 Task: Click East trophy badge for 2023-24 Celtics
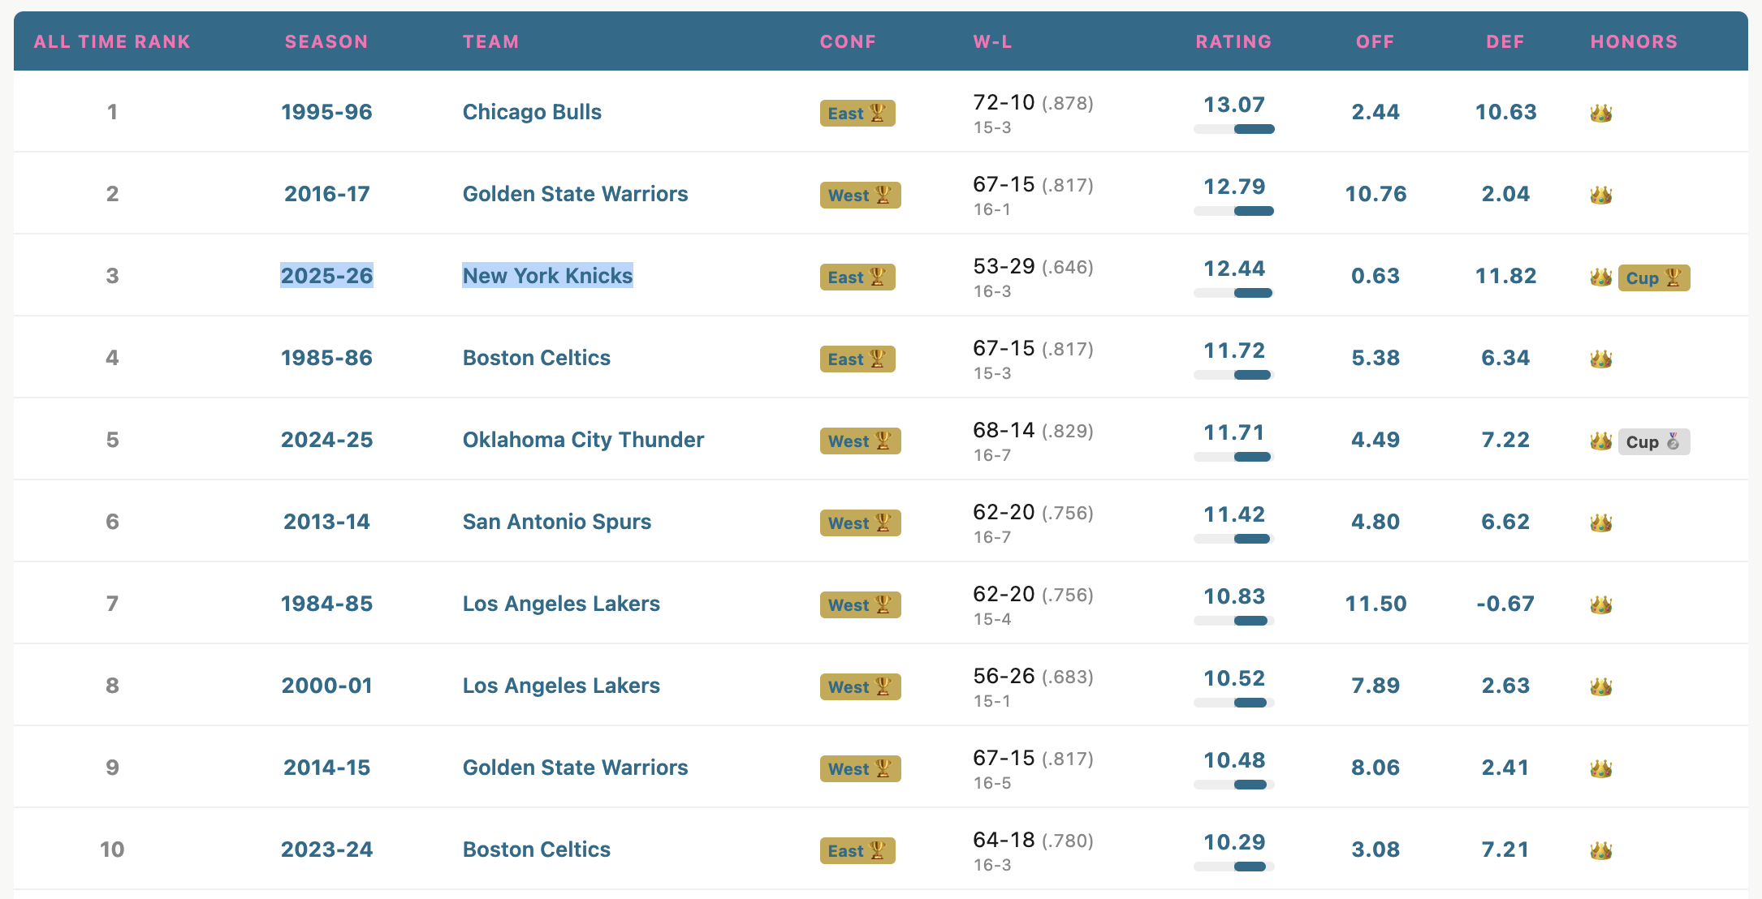tap(857, 850)
